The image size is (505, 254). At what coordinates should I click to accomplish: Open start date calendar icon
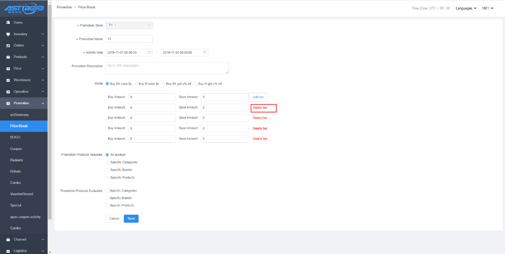pos(149,52)
